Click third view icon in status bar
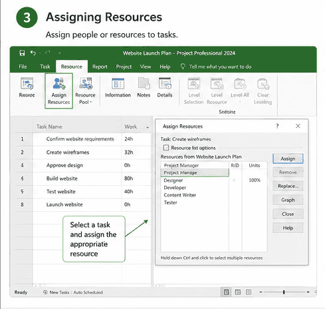325x309 pixels. (249, 292)
